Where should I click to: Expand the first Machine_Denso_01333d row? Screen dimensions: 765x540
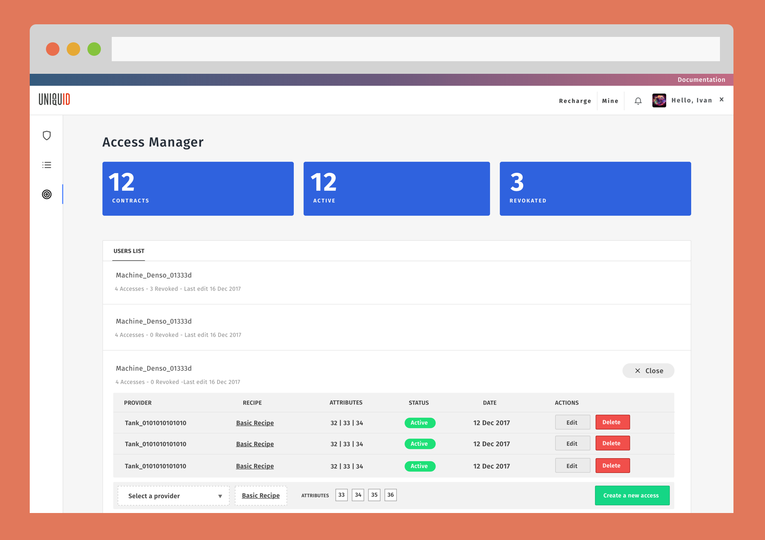pos(154,275)
